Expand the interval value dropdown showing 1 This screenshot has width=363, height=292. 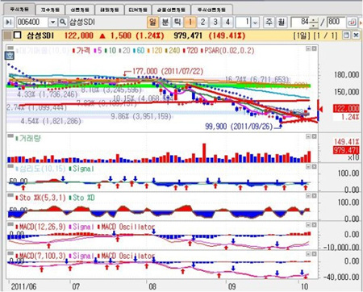pyautogui.click(x=255, y=23)
